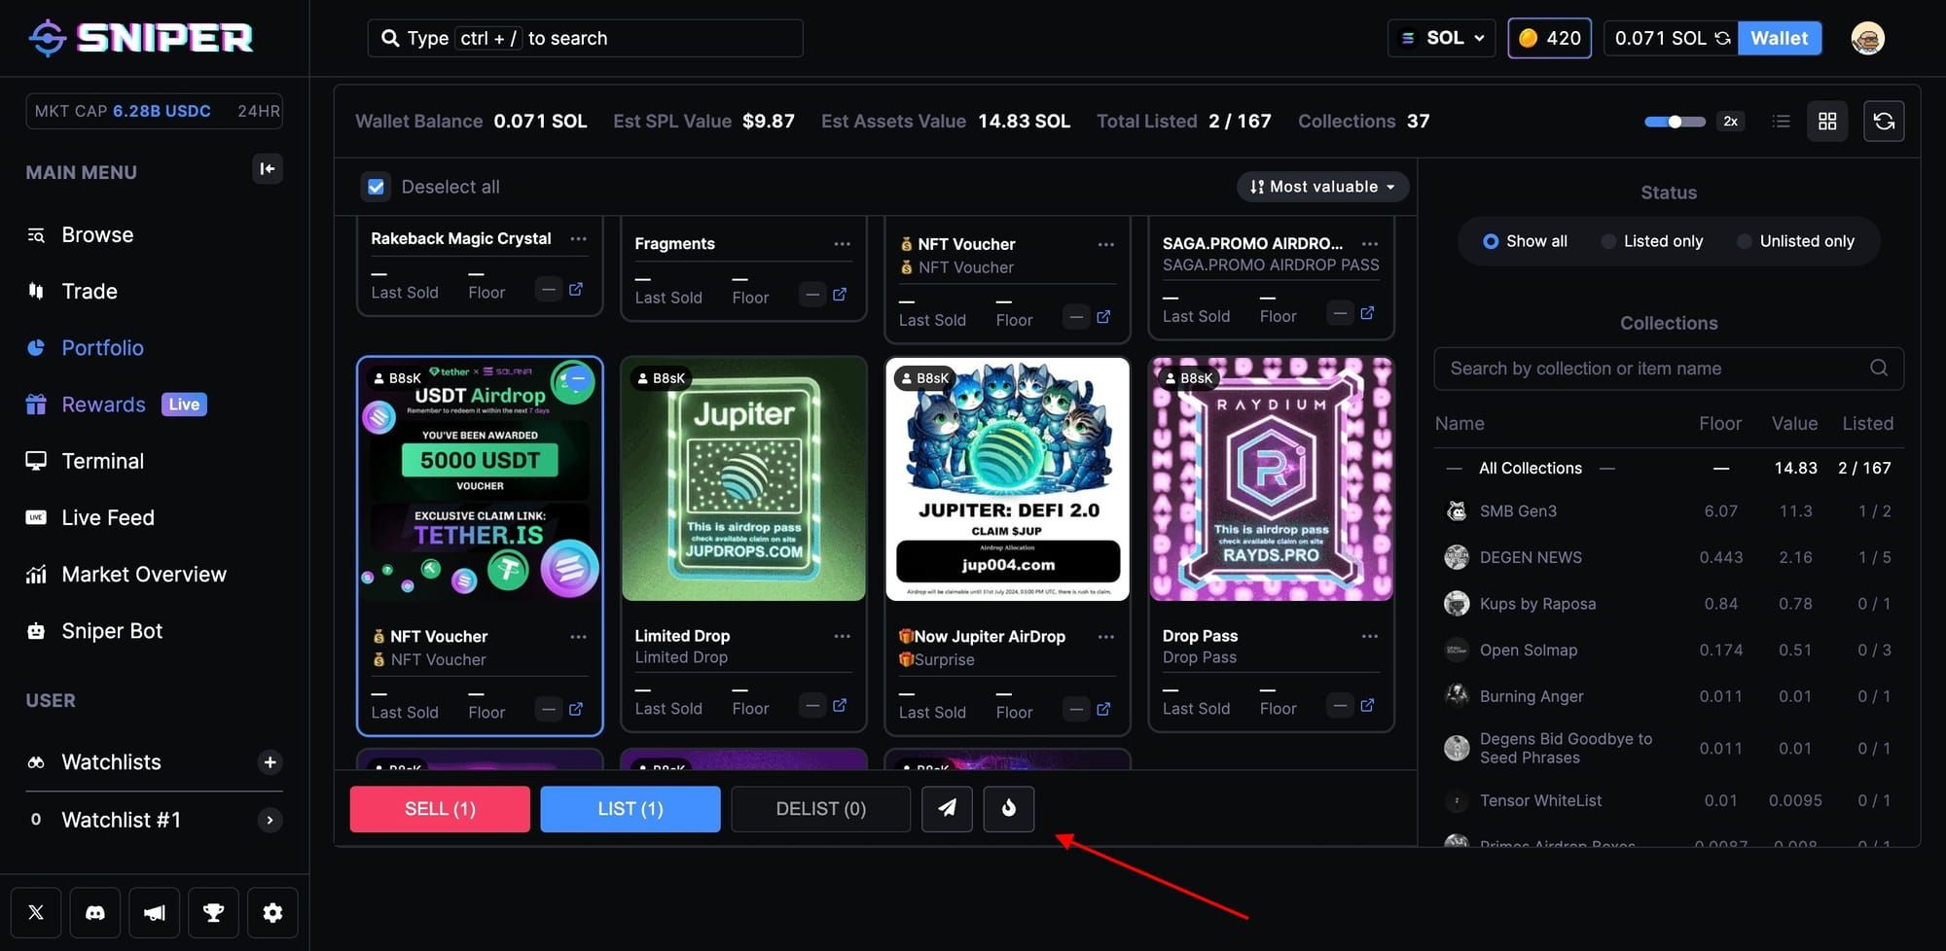Collapse the main menu sidebar
Screen dimensions: 1946x951
click(x=267, y=169)
